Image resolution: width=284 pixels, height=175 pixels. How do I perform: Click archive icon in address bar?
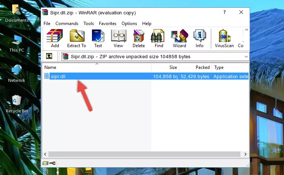pyautogui.click(x=65, y=56)
